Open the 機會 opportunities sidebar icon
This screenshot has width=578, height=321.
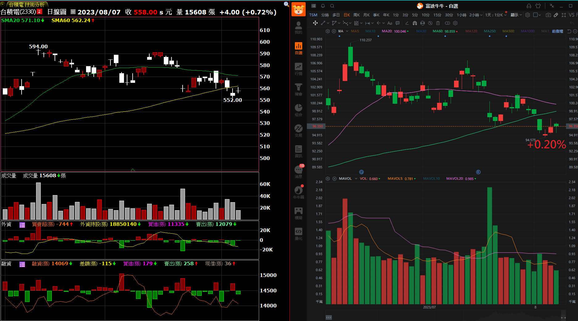point(298,90)
